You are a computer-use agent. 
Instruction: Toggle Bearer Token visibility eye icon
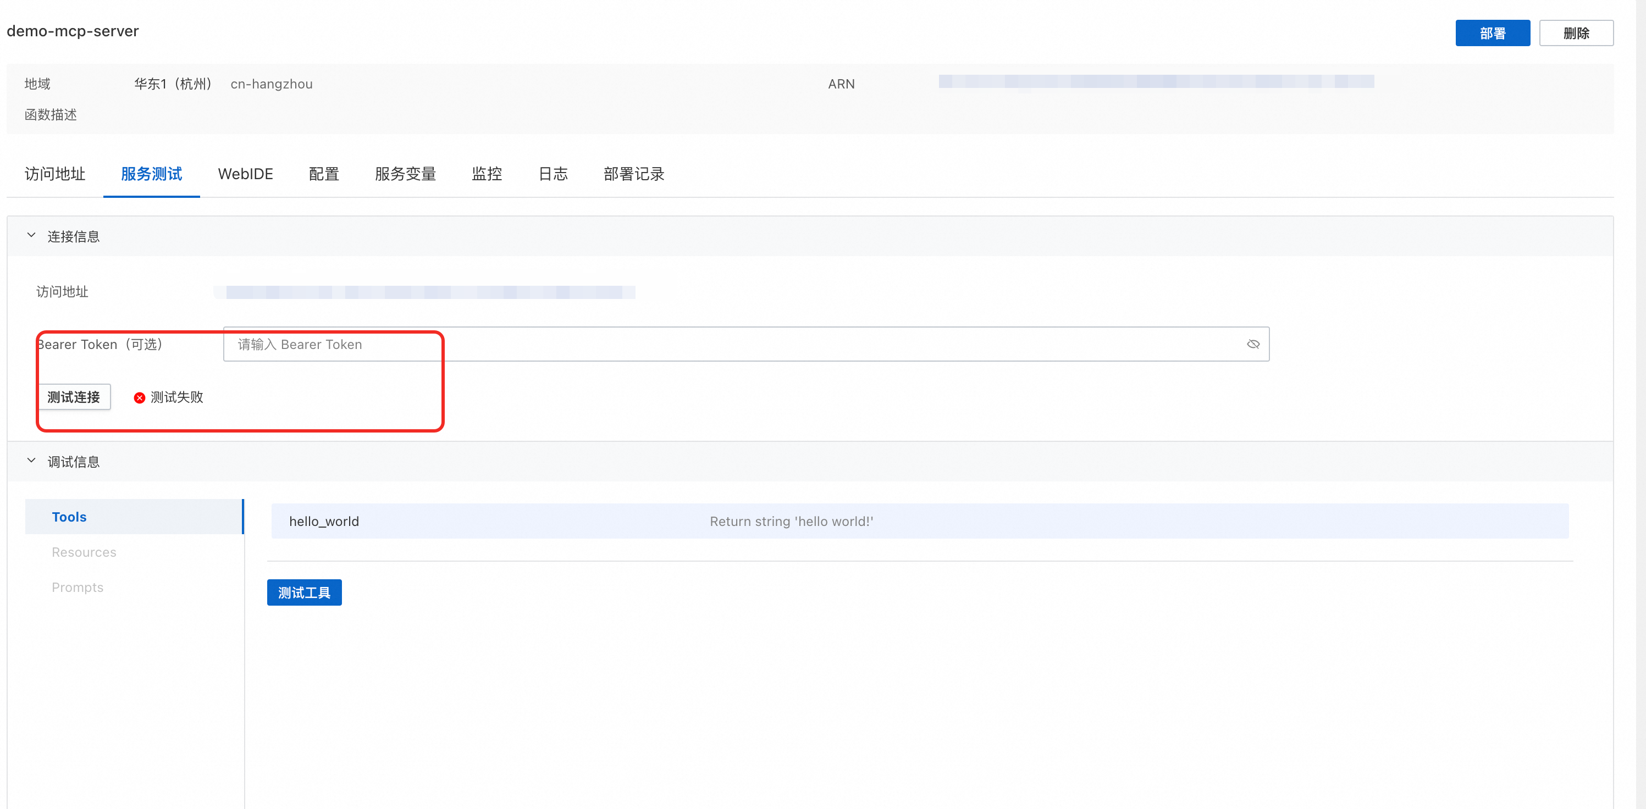[1252, 345]
